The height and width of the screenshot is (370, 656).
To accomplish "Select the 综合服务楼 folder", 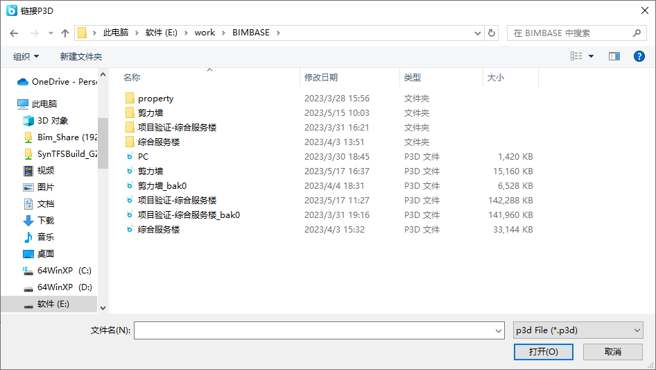I will pos(153,142).
